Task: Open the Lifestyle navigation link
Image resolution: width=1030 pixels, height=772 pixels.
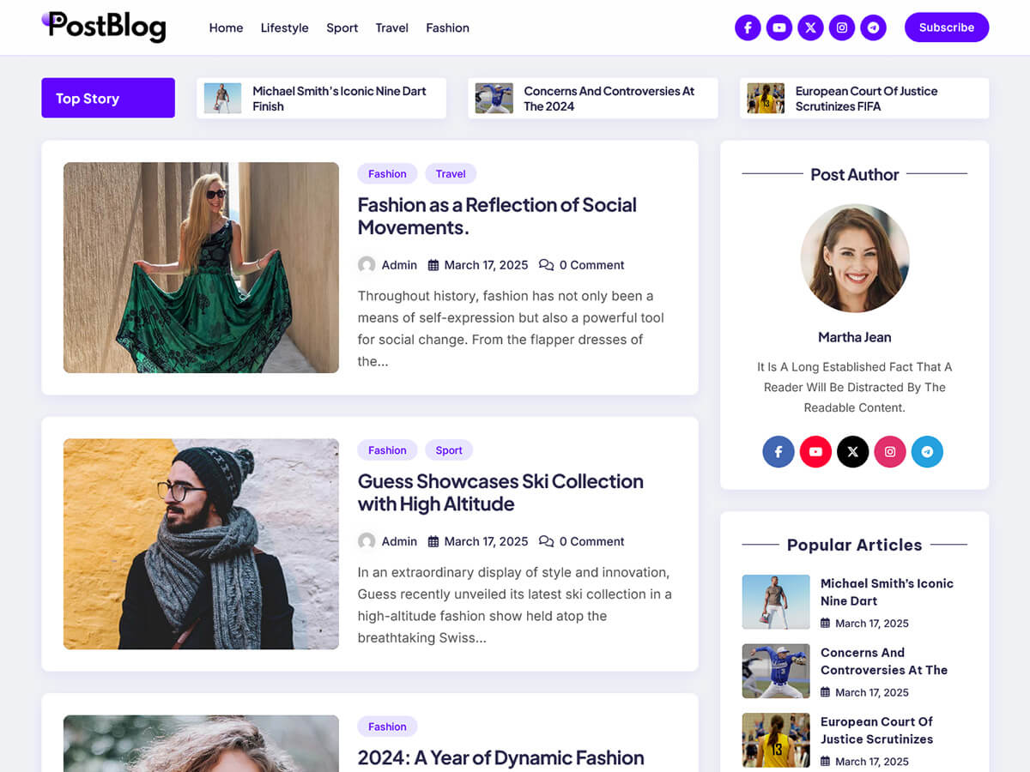Action: point(284,27)
